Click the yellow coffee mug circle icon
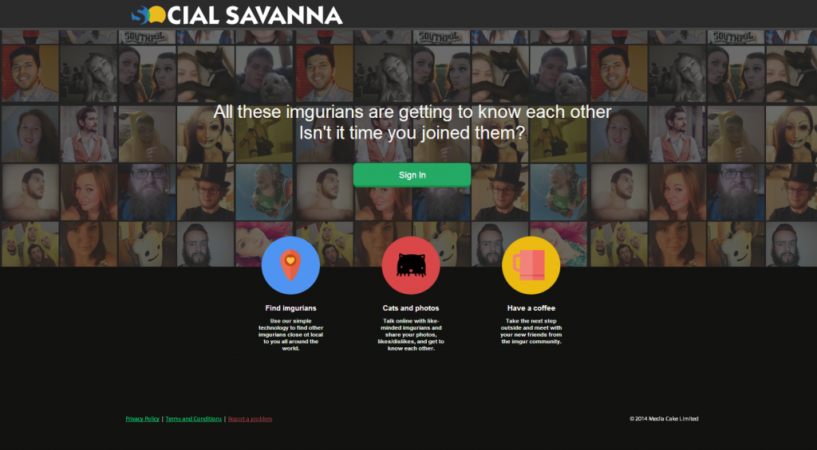817x450 pixels. click(x=531, y=265)
